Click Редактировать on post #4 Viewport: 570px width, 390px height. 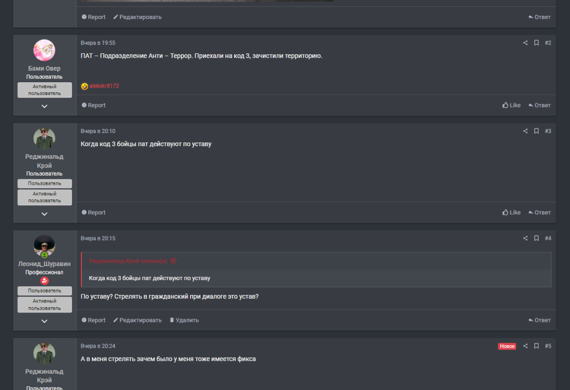(x=137, y=320)
